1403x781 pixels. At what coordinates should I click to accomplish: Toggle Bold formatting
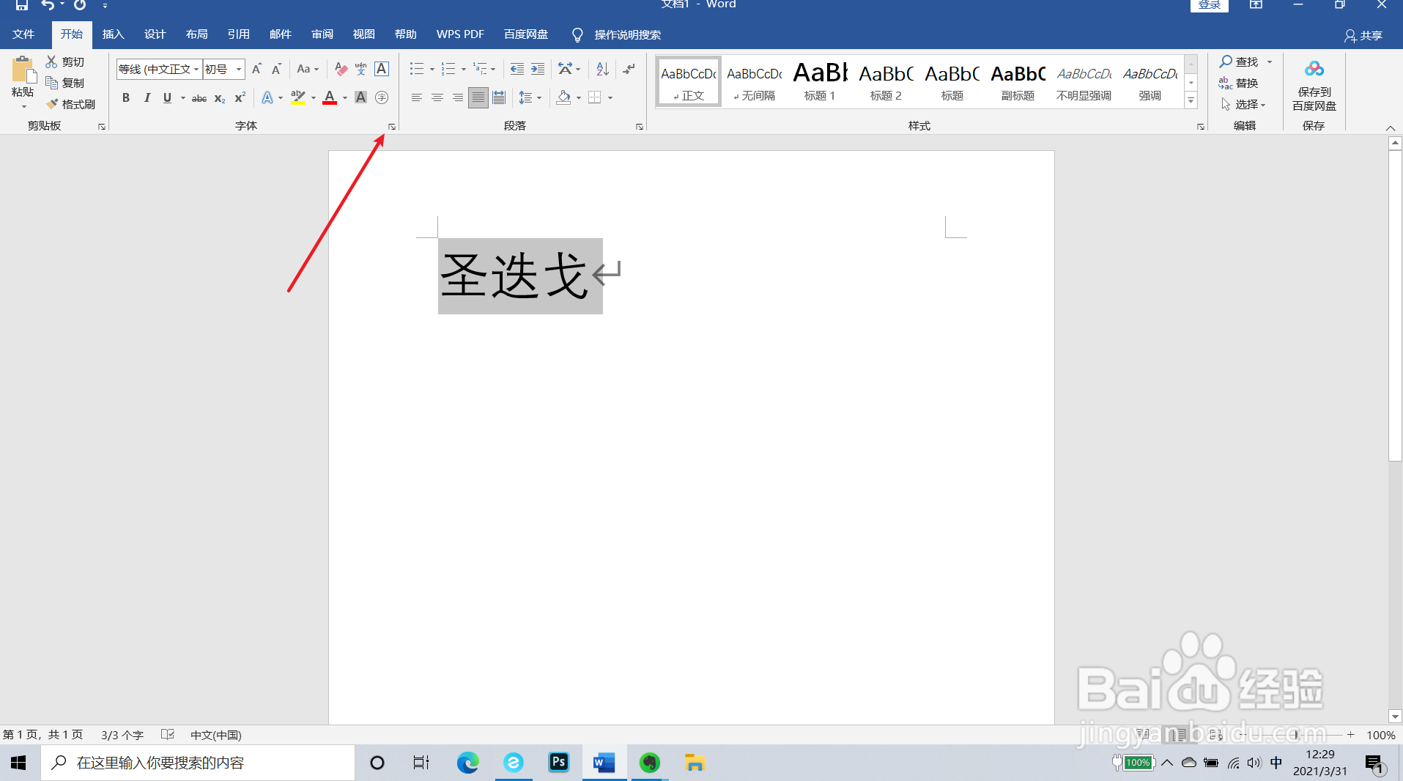coord(126,97)
